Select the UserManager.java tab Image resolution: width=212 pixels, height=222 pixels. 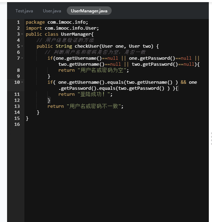(89, 11)
